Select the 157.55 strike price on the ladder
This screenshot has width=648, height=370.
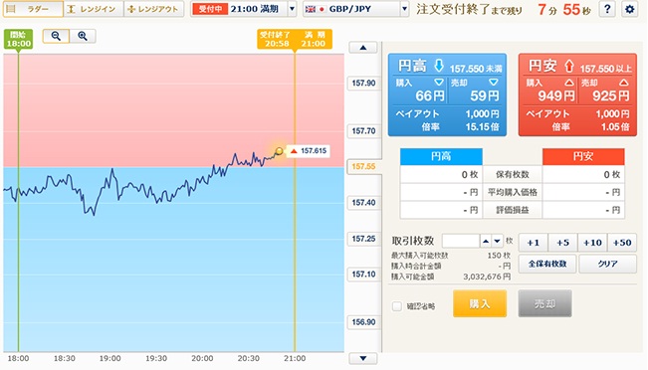pos(363,166)
